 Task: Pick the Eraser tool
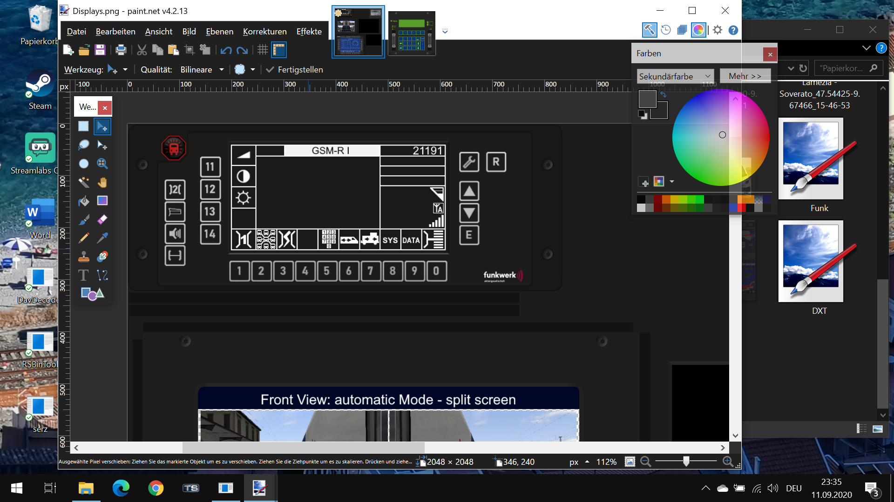(102, 219)
